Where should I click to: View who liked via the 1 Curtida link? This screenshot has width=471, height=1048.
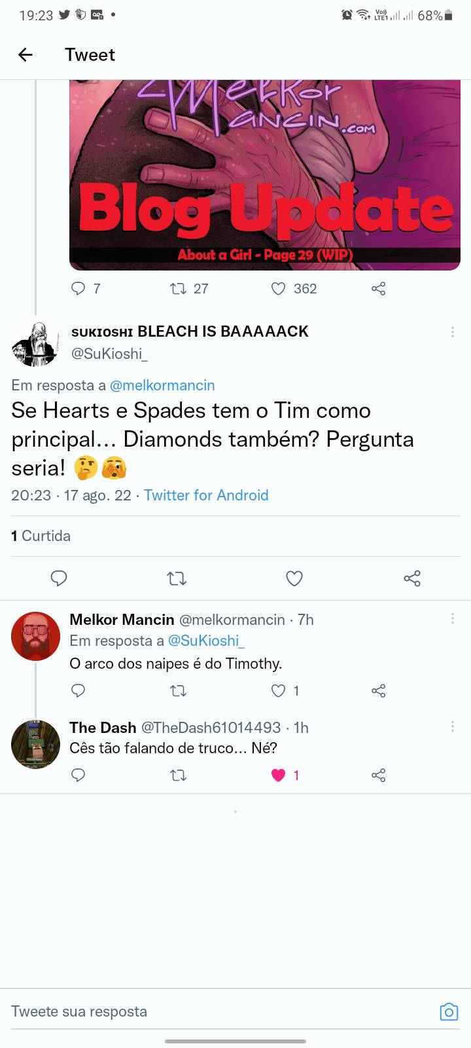[41, 536]
